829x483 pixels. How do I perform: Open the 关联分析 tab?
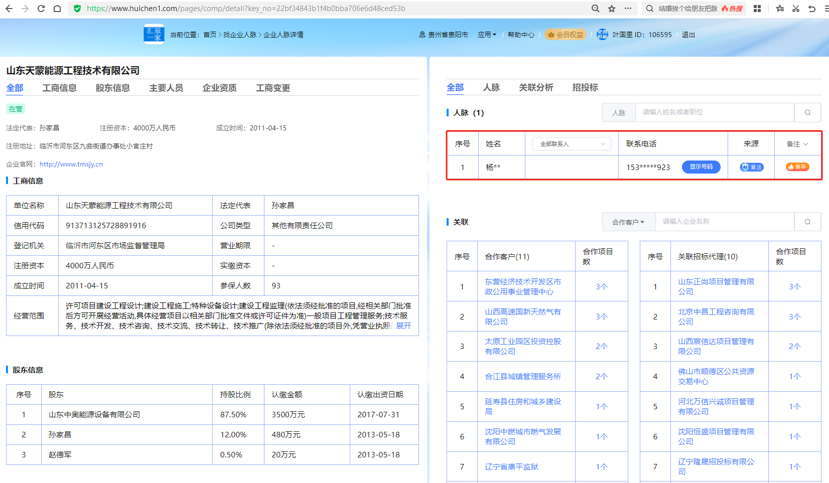[536, 87]
